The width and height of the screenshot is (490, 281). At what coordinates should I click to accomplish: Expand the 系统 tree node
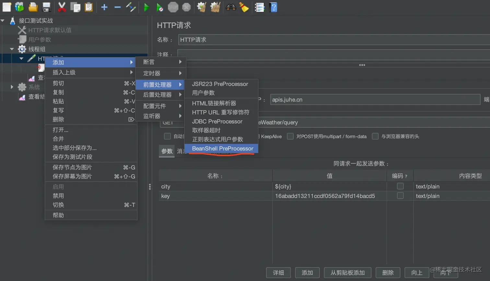tap(12, 87)
